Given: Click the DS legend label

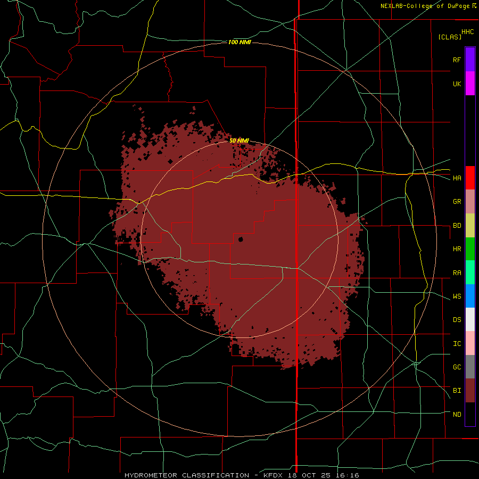Looking at the screenshot, I should 457,319.
